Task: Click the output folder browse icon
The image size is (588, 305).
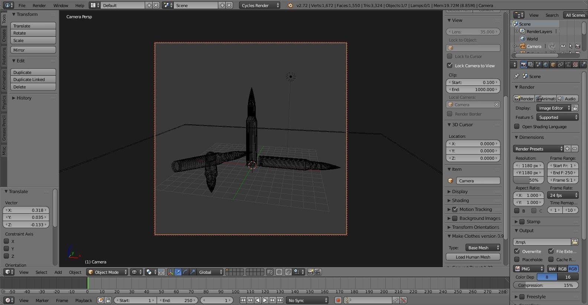Action: click(x=575, y=242)
